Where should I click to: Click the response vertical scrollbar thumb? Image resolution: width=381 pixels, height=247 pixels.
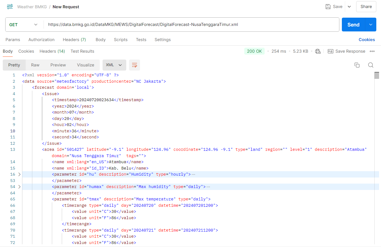click(377, 75)
